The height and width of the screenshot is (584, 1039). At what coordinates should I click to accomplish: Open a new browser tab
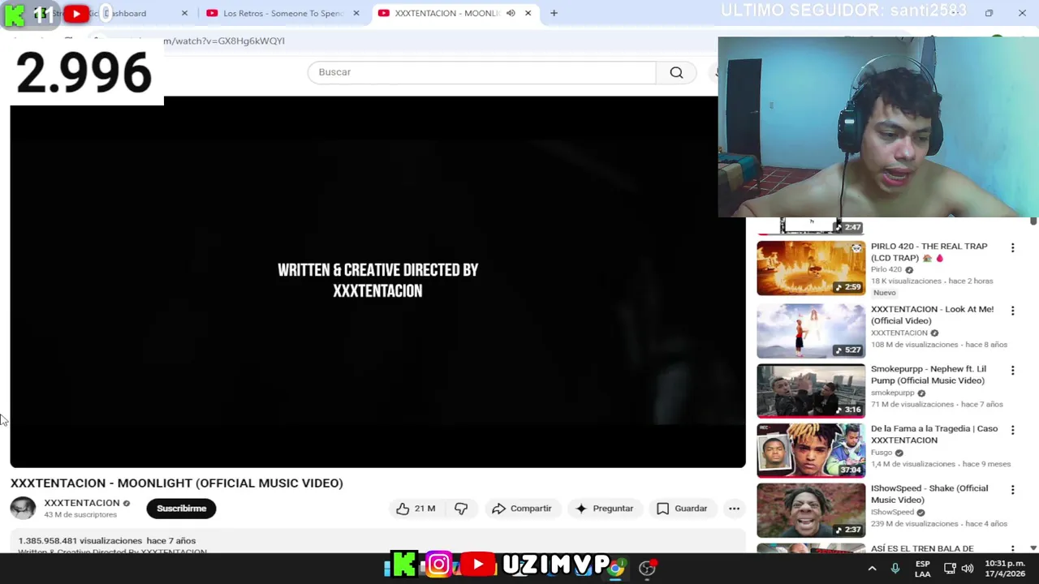tap(554, 13)
